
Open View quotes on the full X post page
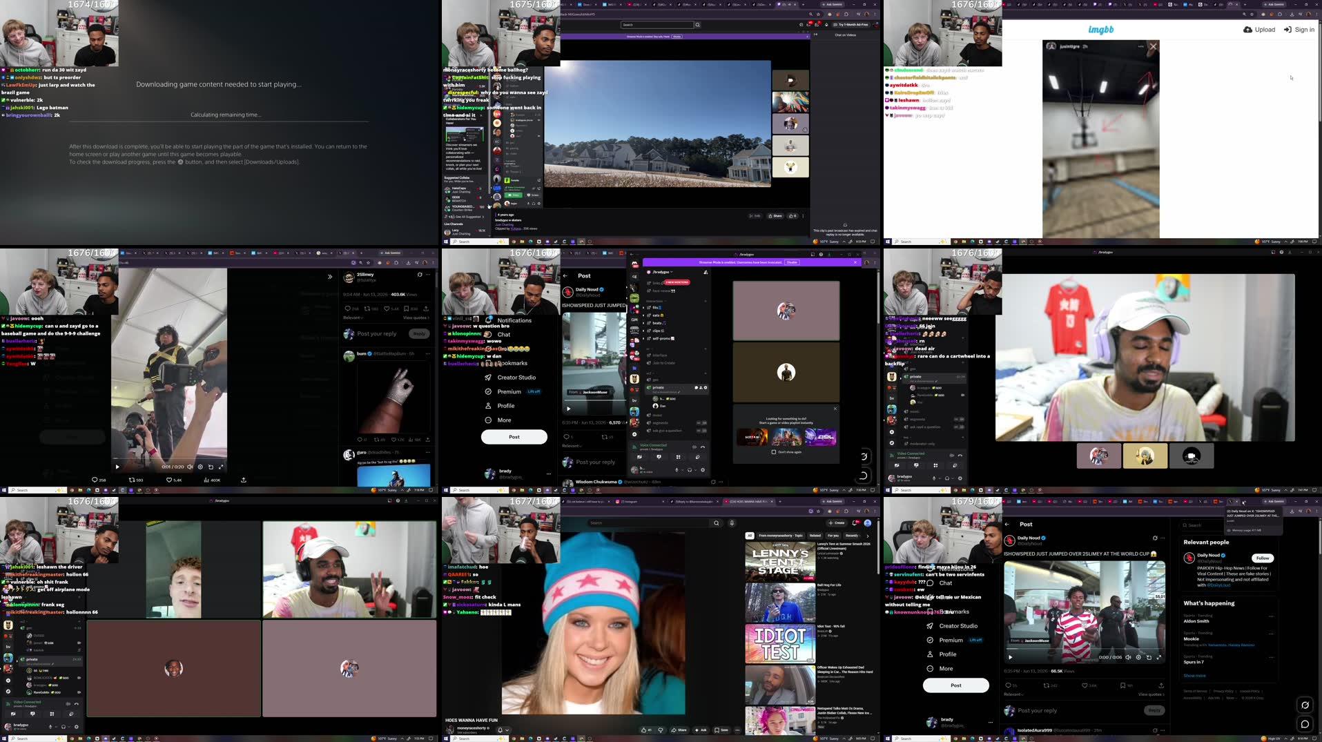[1151, 694]
